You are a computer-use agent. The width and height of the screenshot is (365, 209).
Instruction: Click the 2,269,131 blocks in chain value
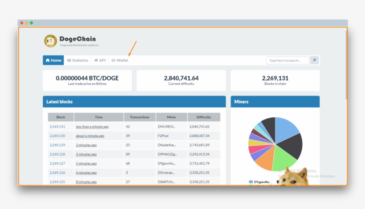click(x=275, y=78)
